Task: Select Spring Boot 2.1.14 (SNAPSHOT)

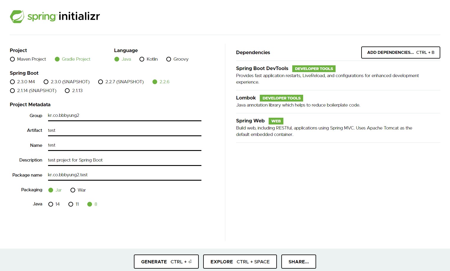Action: click(33, 91)
